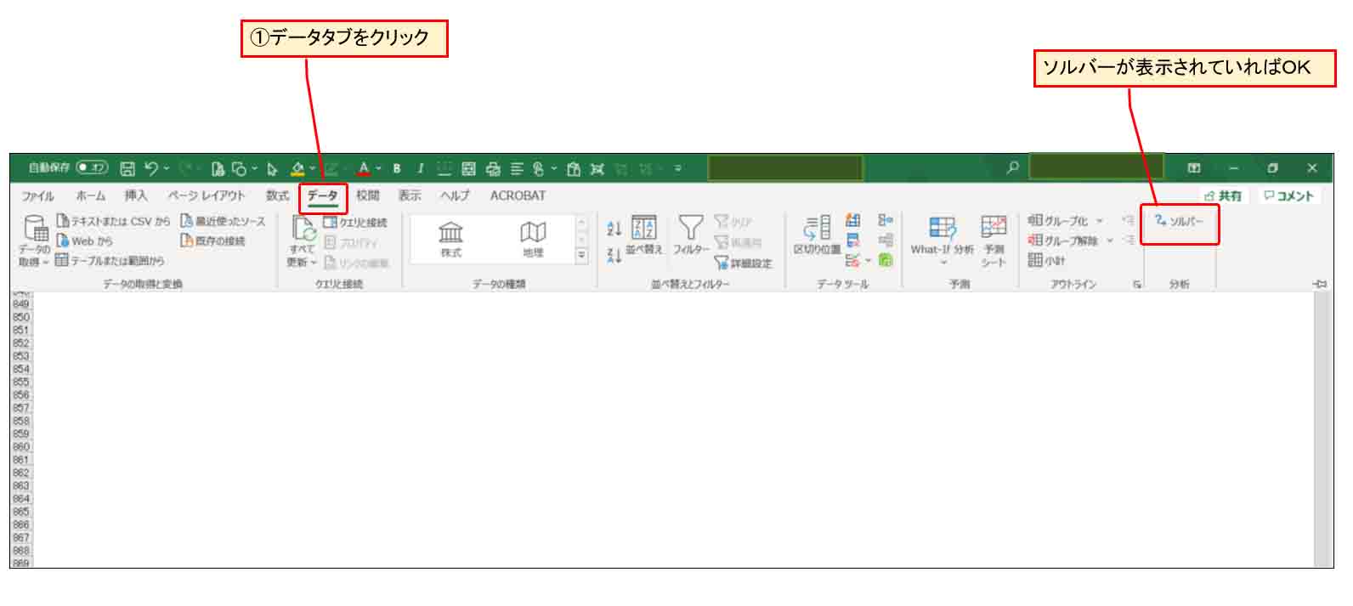
Task: Select the 地理 data type
Action: [x=533, y=239]
